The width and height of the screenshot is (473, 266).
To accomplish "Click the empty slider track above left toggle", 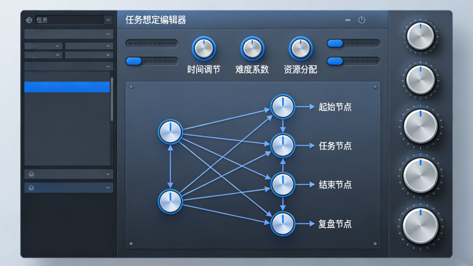I will coord(152,43).
